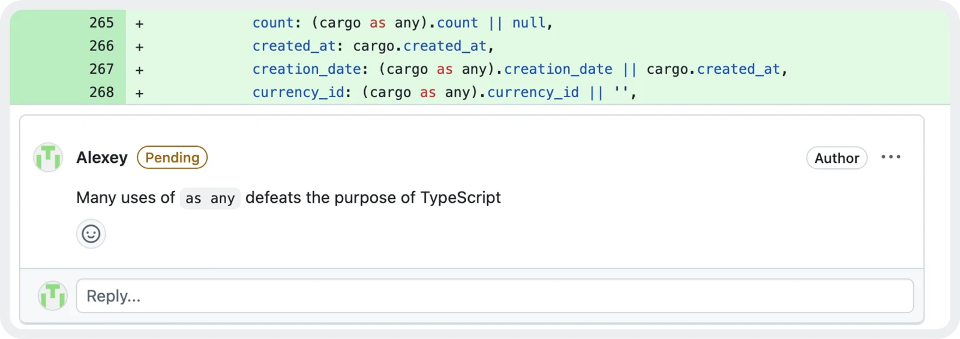
Task: Click 'defeats the purpose of TypeScript' text
Action: 373,198
